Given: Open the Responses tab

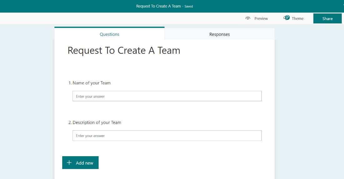Looking at the screenshot, I should [220, 34].
